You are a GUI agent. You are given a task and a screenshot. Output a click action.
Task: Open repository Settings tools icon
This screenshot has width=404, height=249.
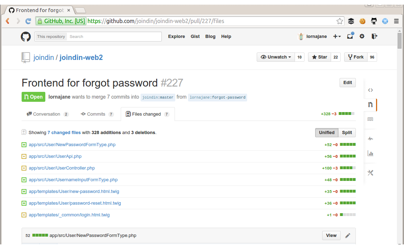370,173
